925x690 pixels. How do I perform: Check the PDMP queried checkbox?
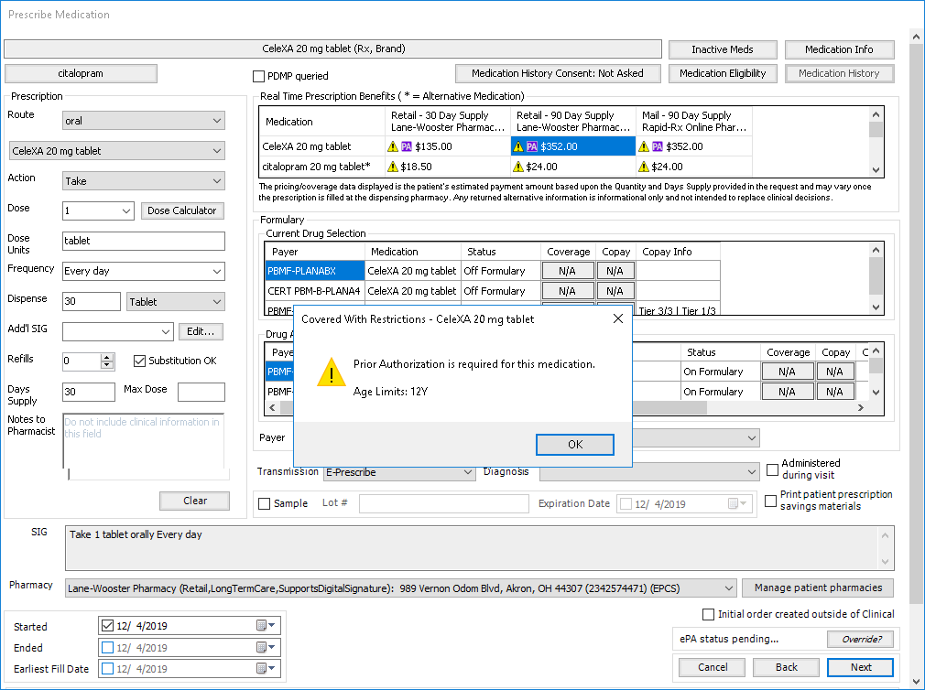[259, 76]
